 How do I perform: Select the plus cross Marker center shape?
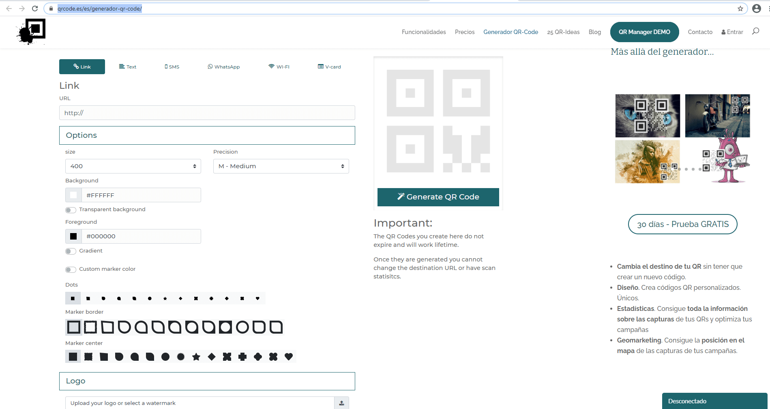click(x=242, y=357)
